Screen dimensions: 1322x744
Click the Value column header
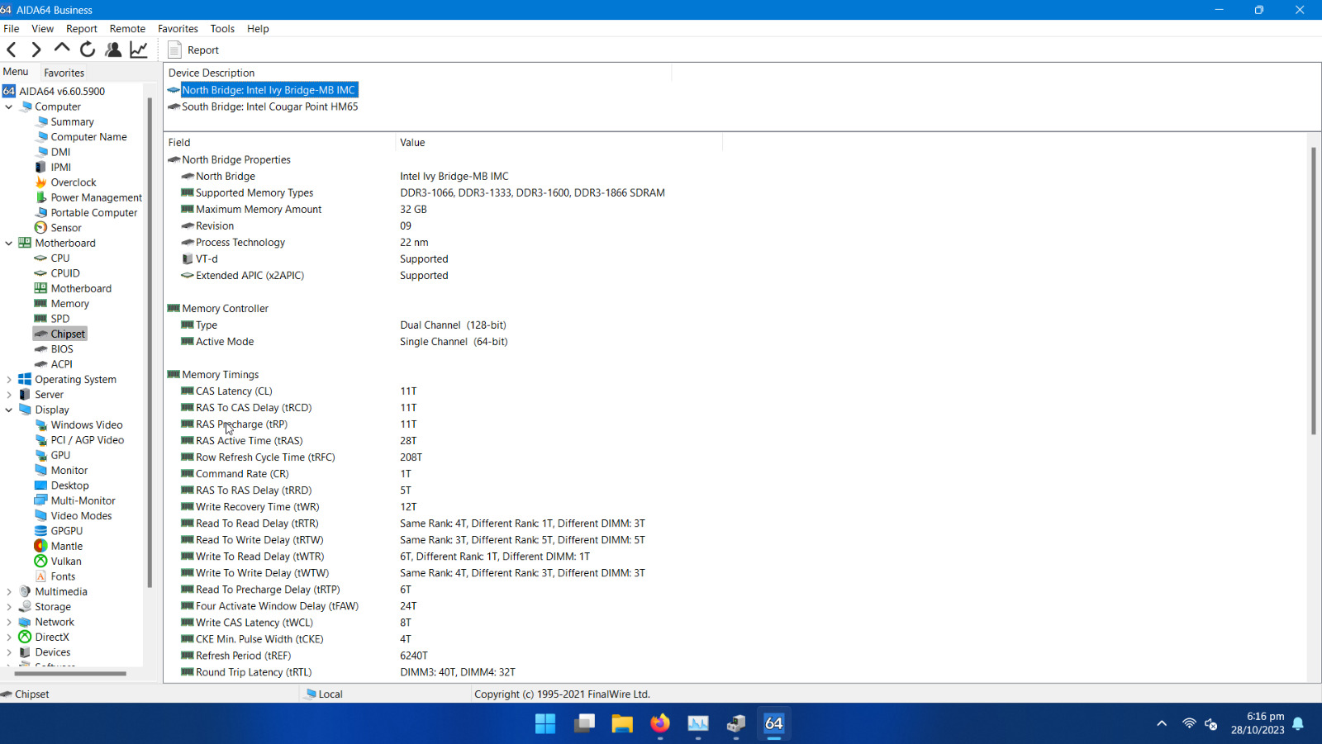412,142
